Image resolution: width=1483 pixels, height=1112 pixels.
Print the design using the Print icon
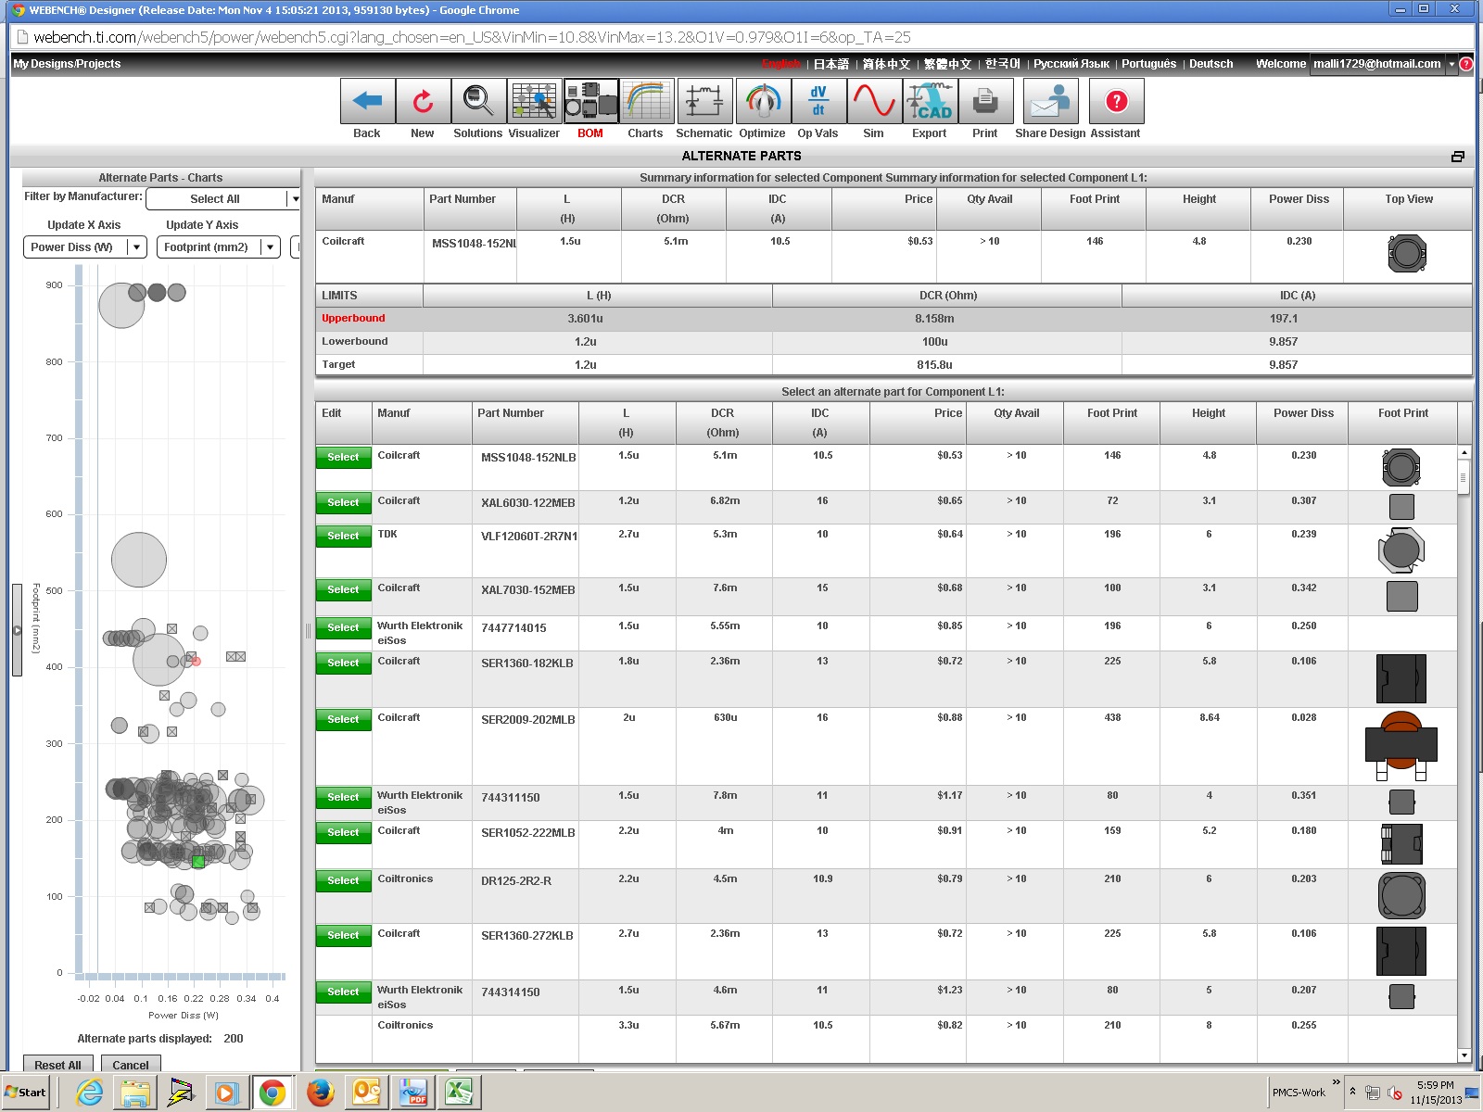pos(985,101)
